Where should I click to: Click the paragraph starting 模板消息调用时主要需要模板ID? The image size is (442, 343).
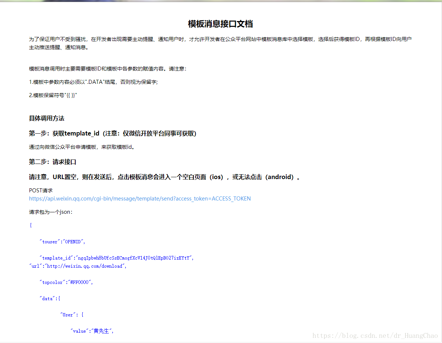coord(107,69)
